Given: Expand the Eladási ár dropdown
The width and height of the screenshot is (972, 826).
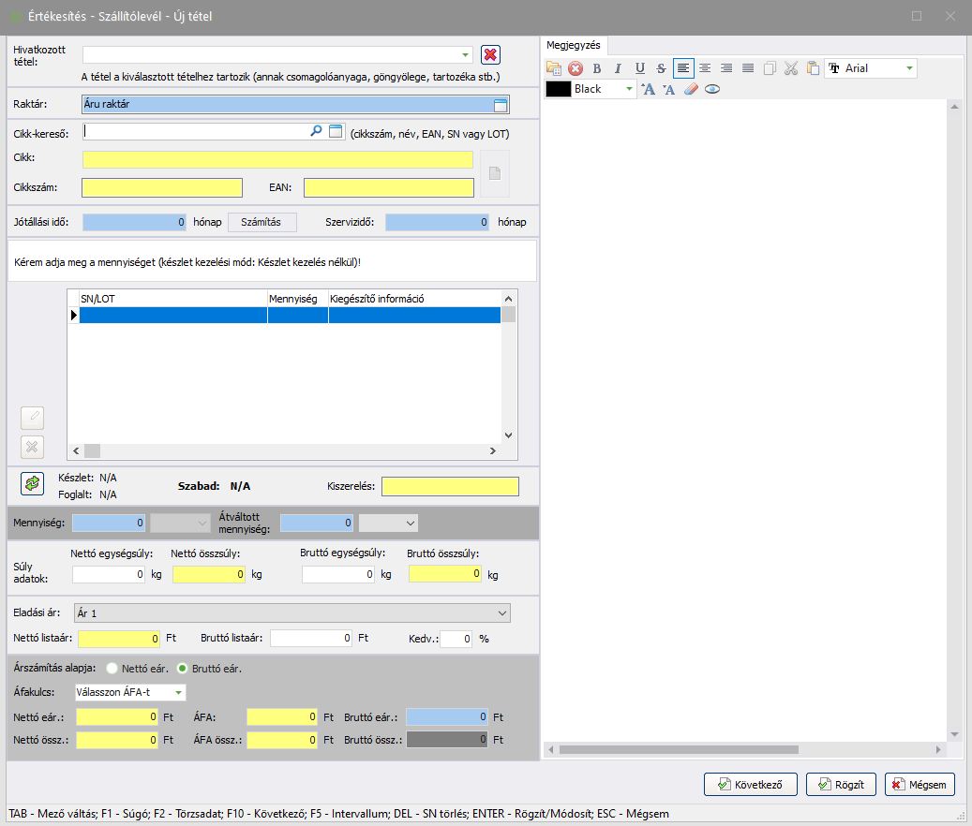Looking at the screenshot, I should pyautogui.click(x=502, y=613).
